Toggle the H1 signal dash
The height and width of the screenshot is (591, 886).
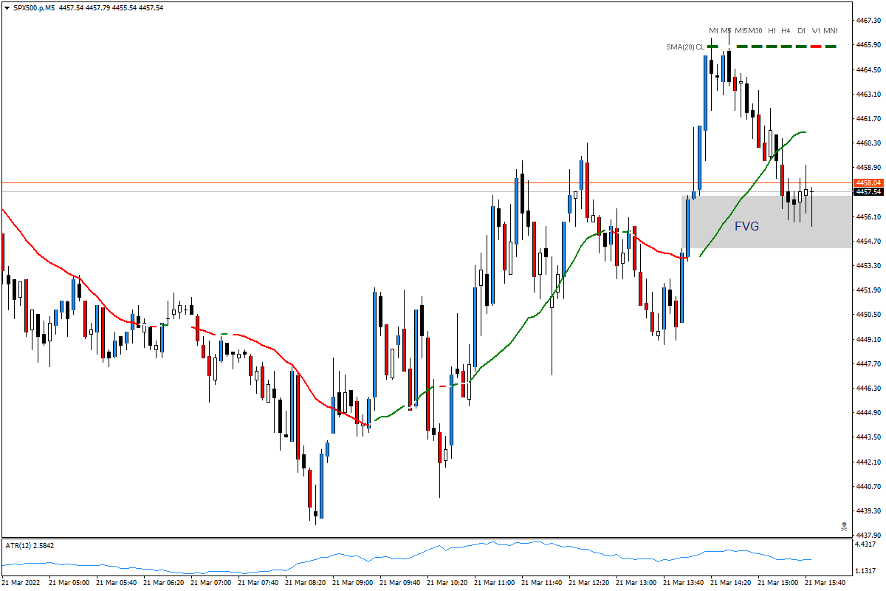coord(772,46)
